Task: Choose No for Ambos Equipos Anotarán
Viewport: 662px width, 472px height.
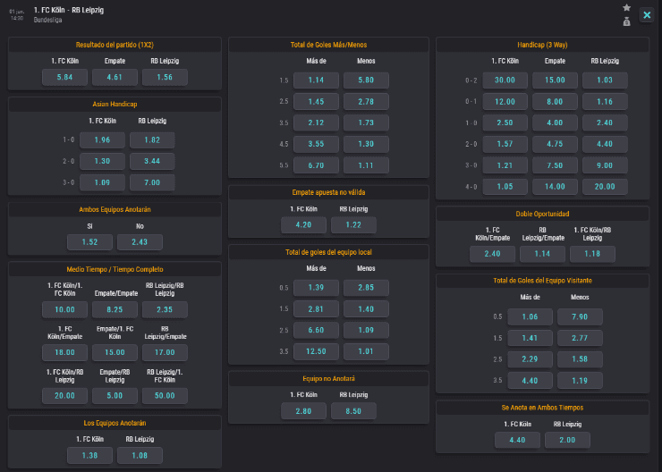Action: coord(140,242)
